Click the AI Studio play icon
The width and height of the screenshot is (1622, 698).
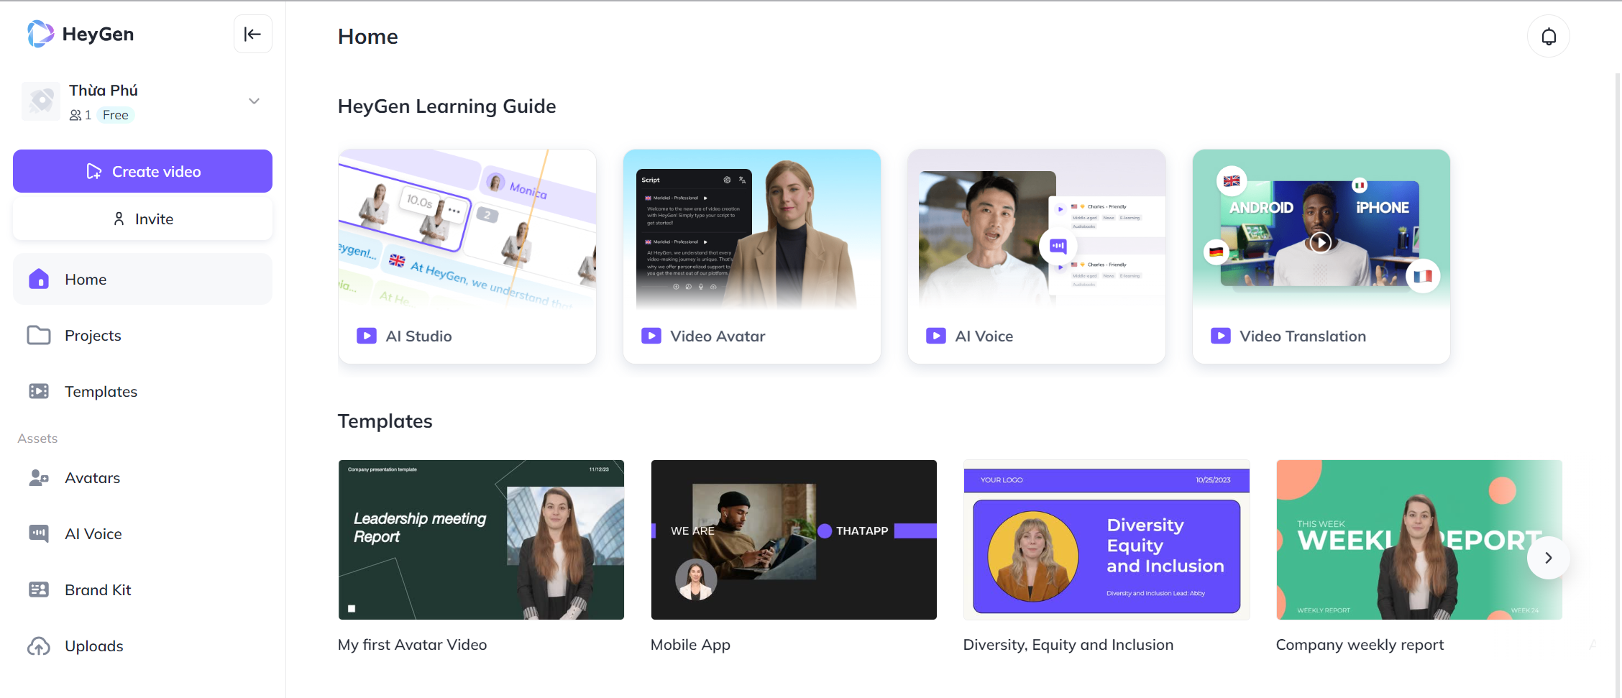tap(367, 336)
